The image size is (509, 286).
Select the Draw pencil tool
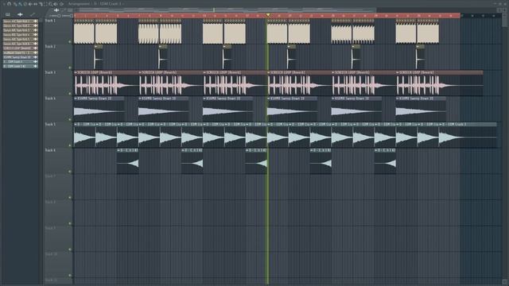click(15, 4)
